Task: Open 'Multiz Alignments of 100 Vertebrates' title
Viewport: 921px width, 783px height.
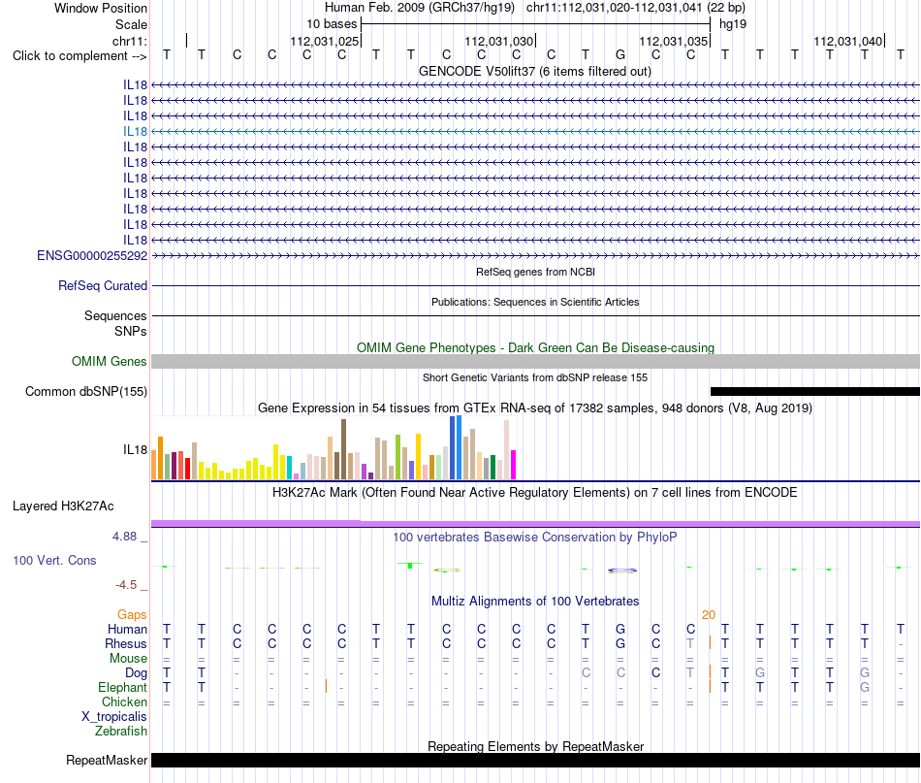Action: (x=535, y=601)
